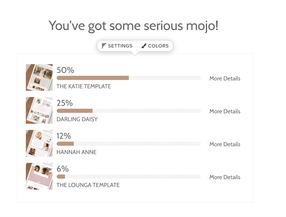
Task: Click the 12% Hannah Anne progress bar
Action: click(129, 144)
